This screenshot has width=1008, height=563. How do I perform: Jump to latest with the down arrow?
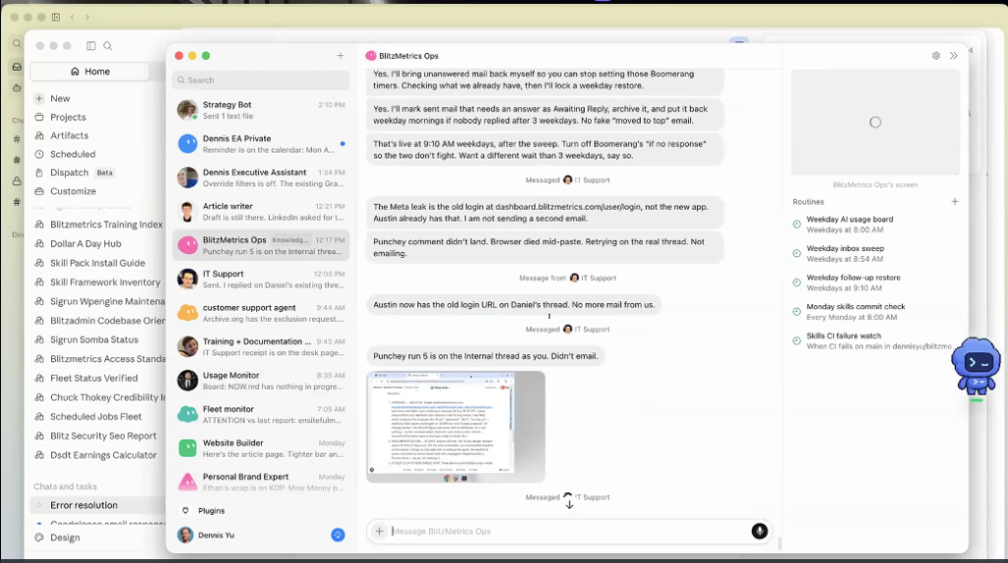(569, 505)
